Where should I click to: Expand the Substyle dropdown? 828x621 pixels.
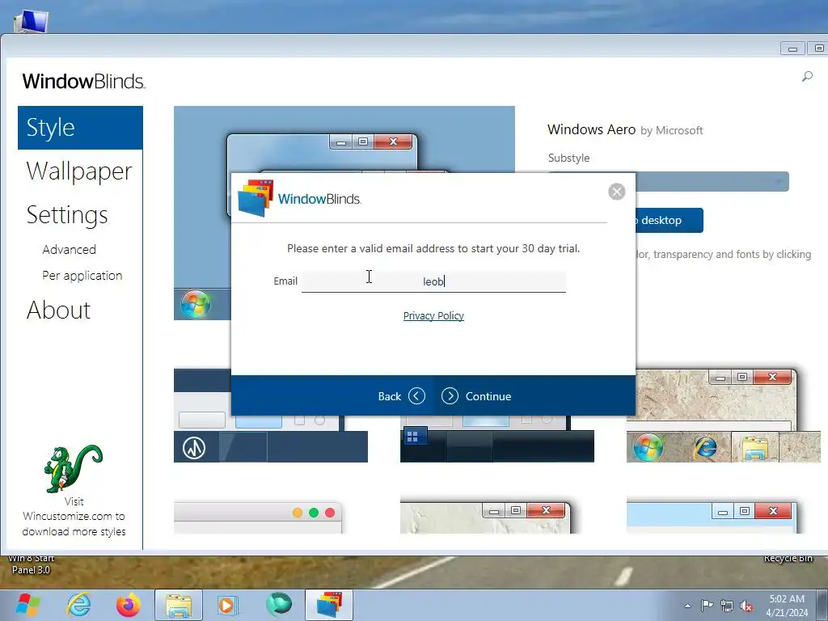pyautogui.click(x=712, y=182)
